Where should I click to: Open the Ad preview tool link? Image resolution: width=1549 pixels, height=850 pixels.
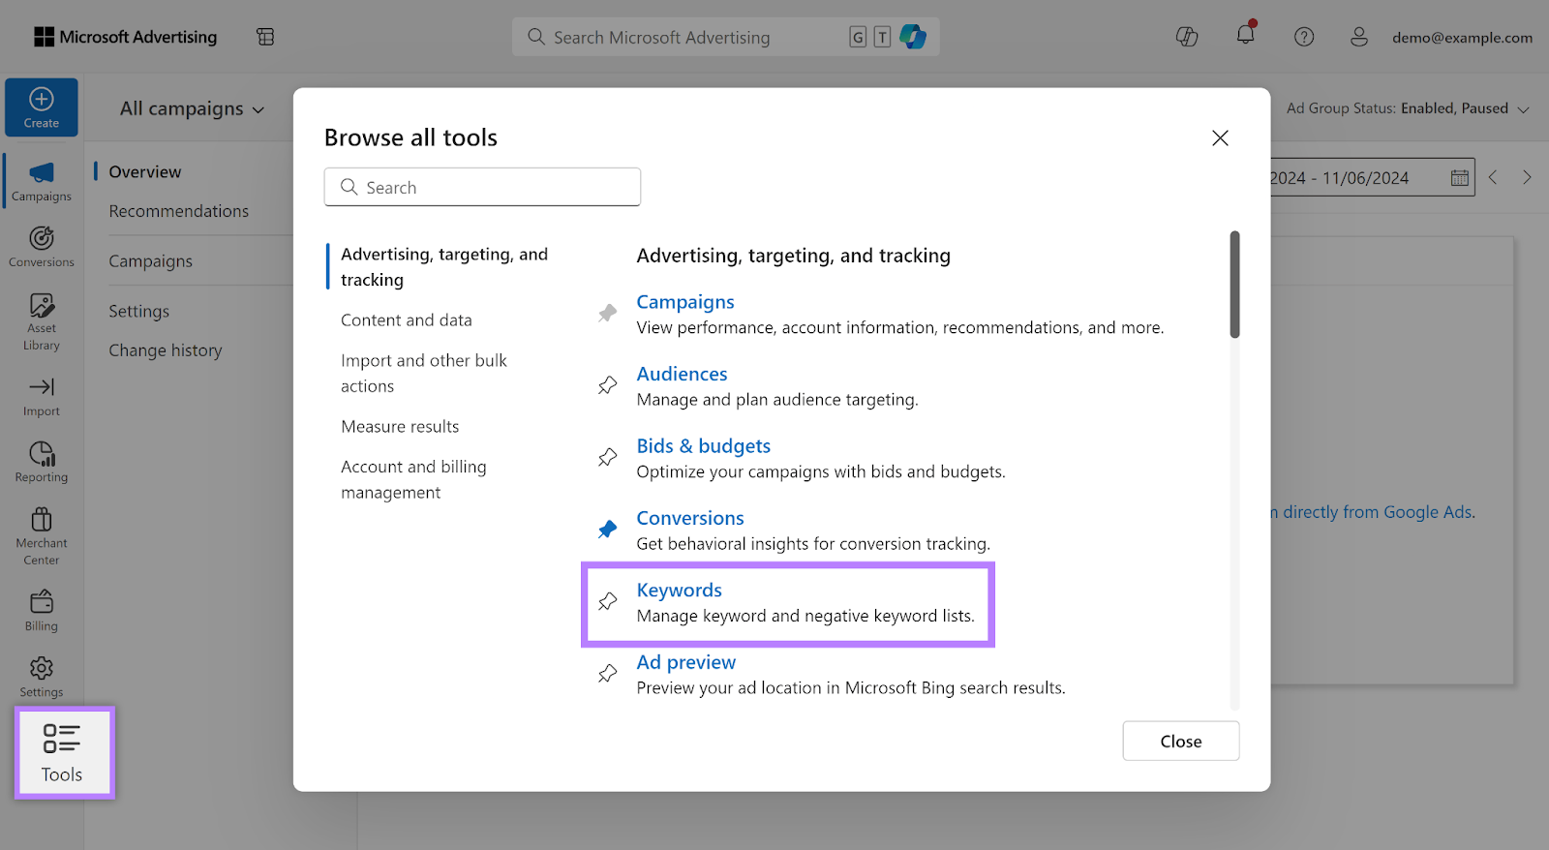686,662
